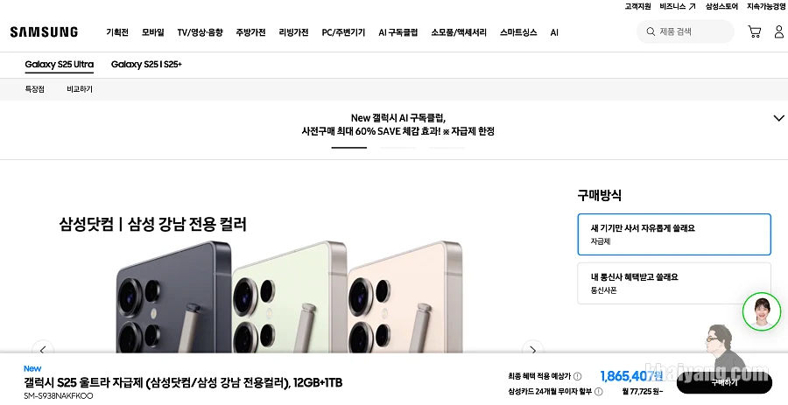This screenshot has width=788, height=405.
Task: Click info icon beside 삼성카드 24개월 무이자 할부
Action: point(599,391)
